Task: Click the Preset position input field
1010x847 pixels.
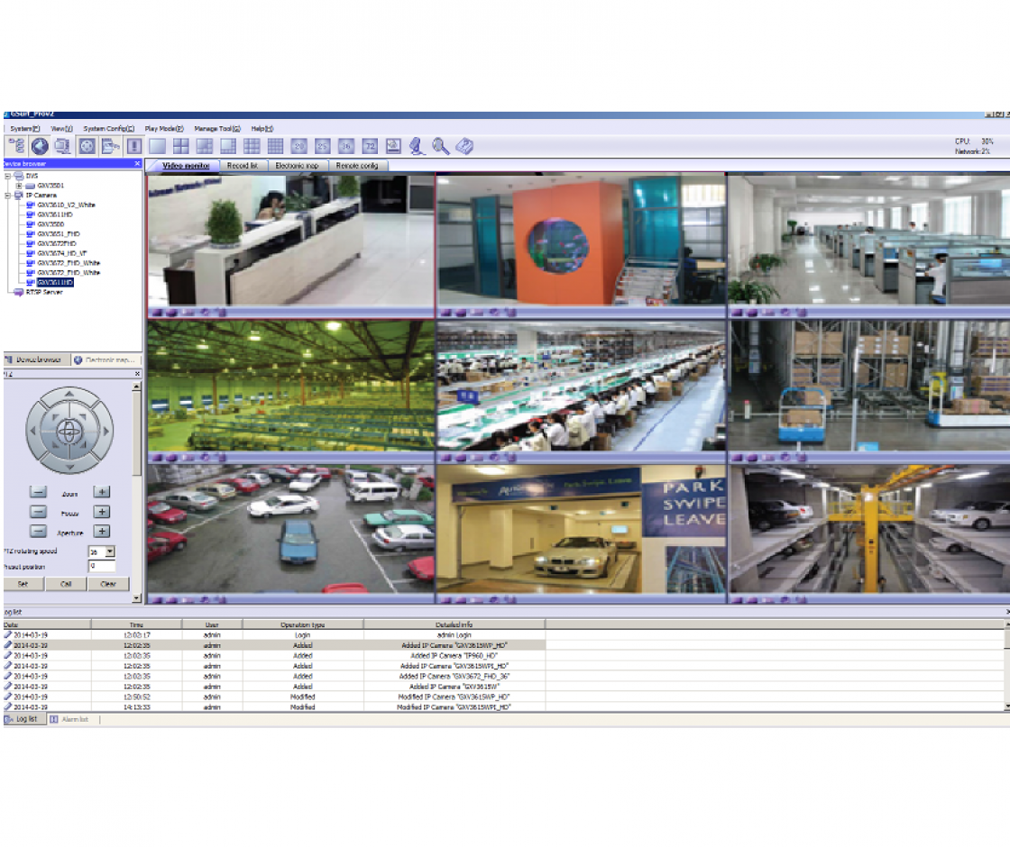Action: tap(102, 567)
